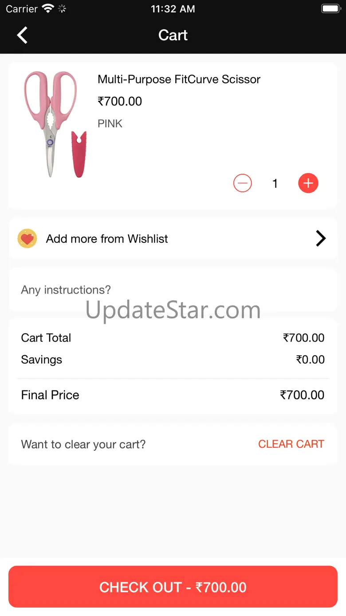The width and height of the screenshot is (346, 616).
Task: Tap the battery status icon
Action: [x=330, y=8]
